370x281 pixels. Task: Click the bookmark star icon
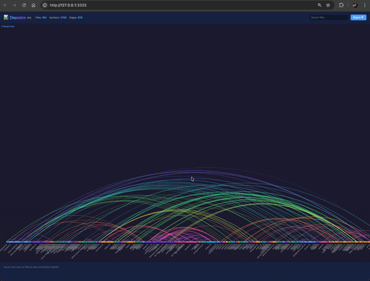point(328,6)
